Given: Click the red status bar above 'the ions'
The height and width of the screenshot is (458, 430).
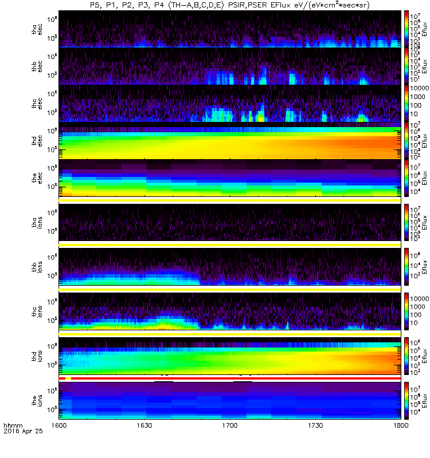Looking at the screenshot, I should click(x=230, y=378).
